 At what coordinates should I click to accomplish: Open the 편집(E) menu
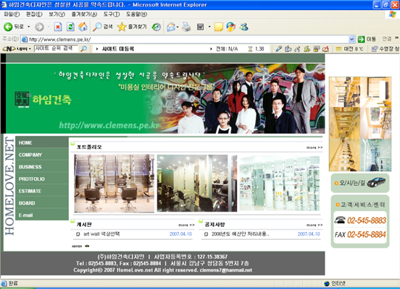pyautogui.click(x=34, y=14)
